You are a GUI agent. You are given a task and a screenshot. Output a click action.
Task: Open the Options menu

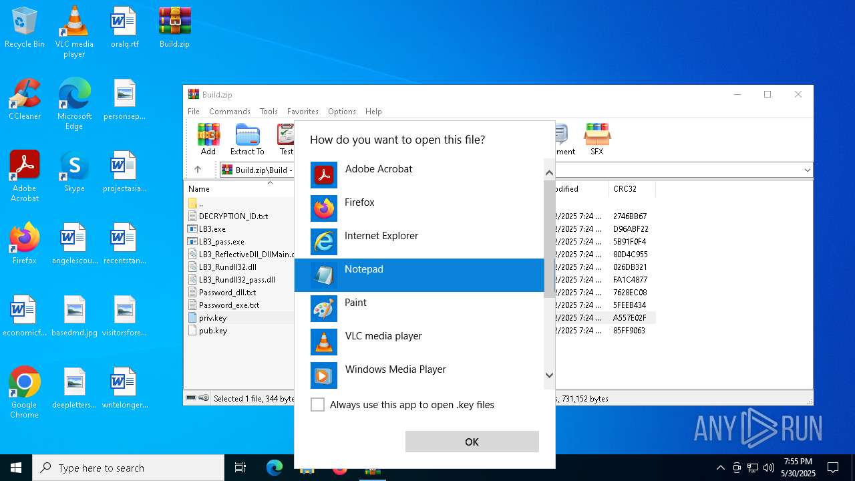342,112
